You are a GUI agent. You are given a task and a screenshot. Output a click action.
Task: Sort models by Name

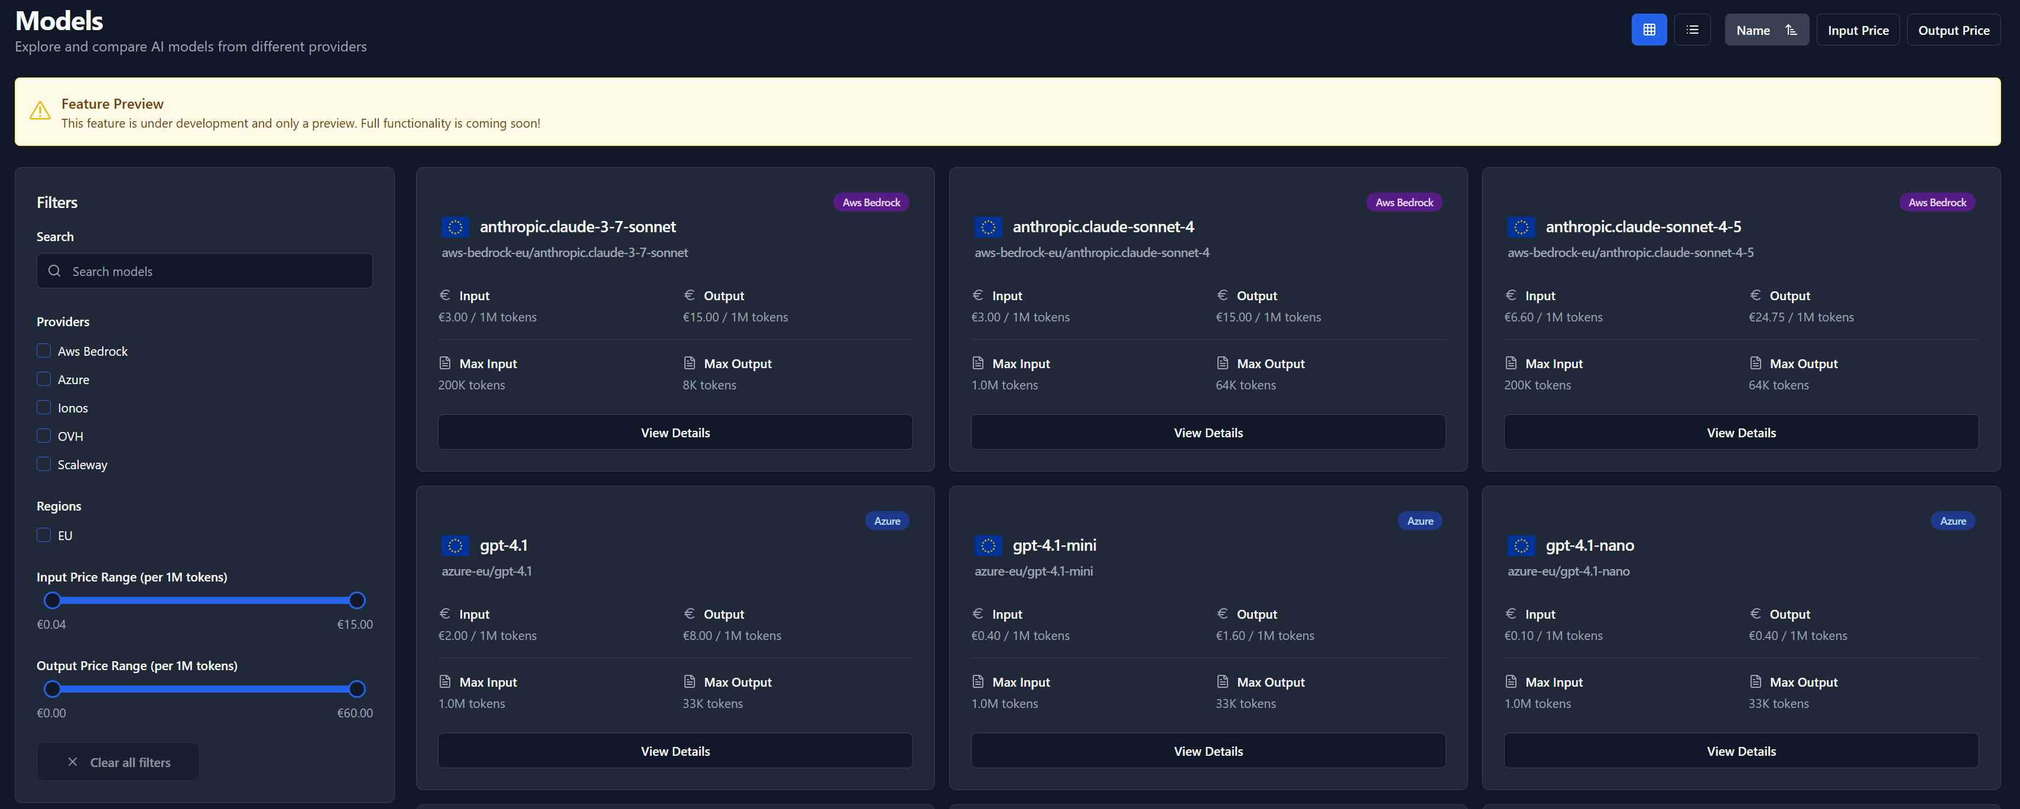click(x=1753, y=30)
